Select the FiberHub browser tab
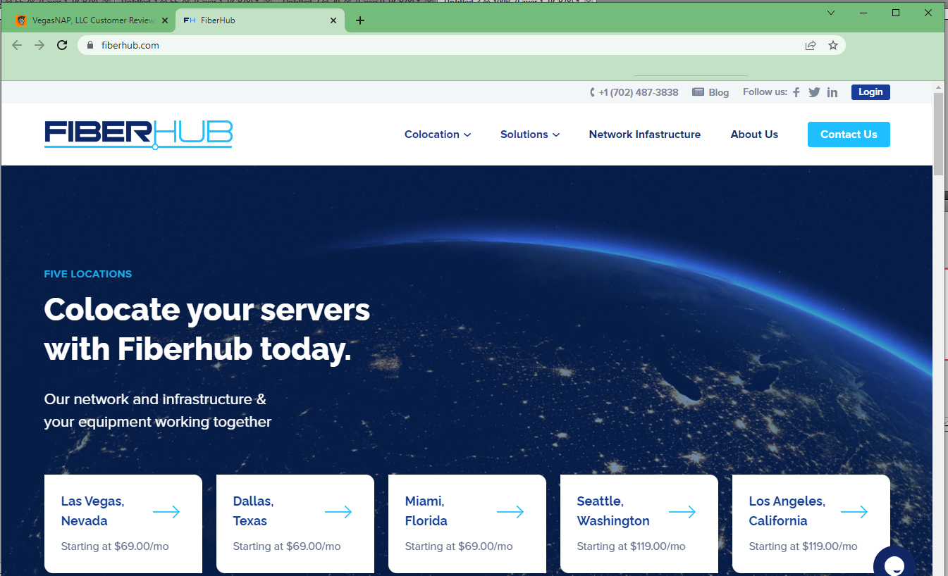 pyautogui.click(x=260, y=20)
